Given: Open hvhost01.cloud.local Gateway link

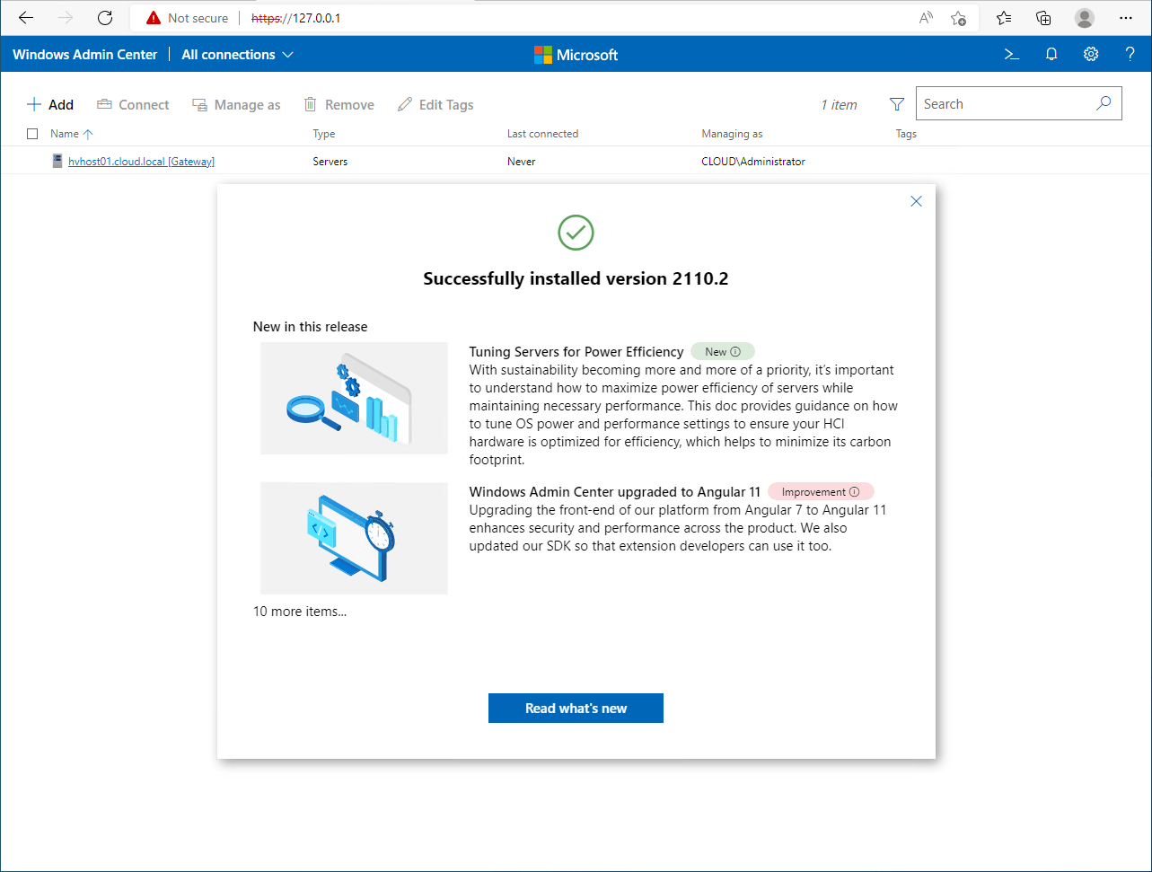Looking at the screenshot, I should pyautogui.click(x=141, y=162).
